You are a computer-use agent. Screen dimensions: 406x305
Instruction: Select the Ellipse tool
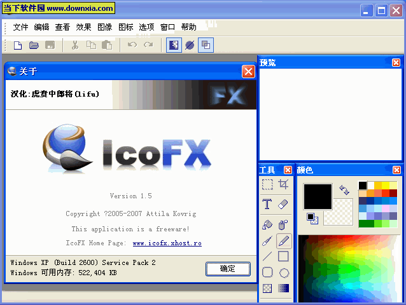coord(284,273)
